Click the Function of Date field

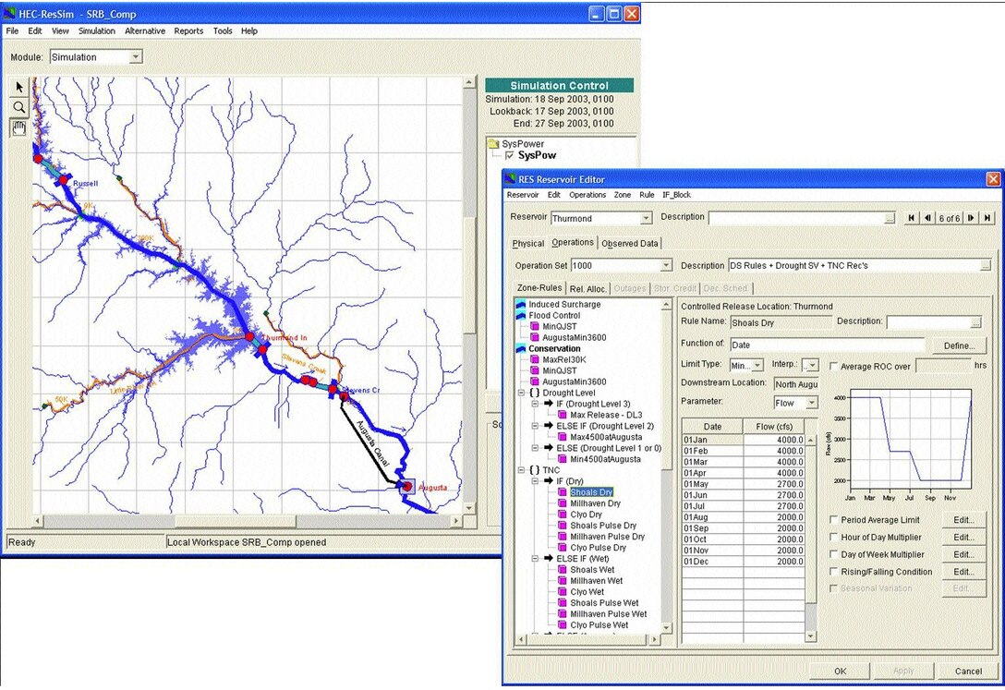pos(827,345)
